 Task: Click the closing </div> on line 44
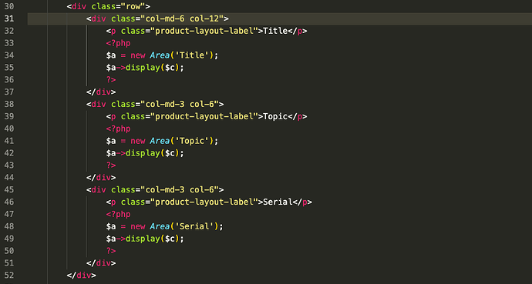(x=101, y=177)
